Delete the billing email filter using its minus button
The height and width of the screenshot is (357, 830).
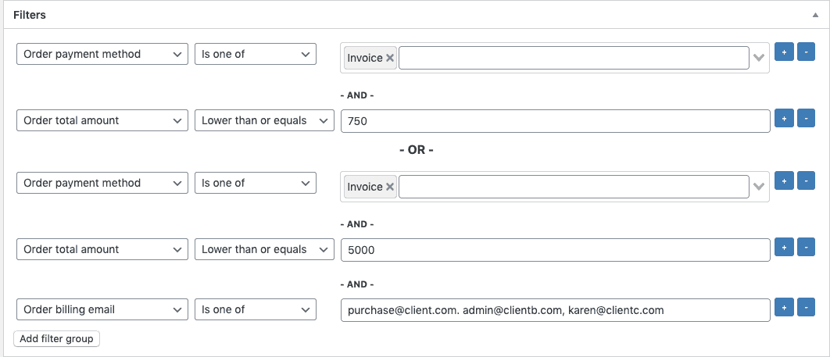click(x=806, y=308)
